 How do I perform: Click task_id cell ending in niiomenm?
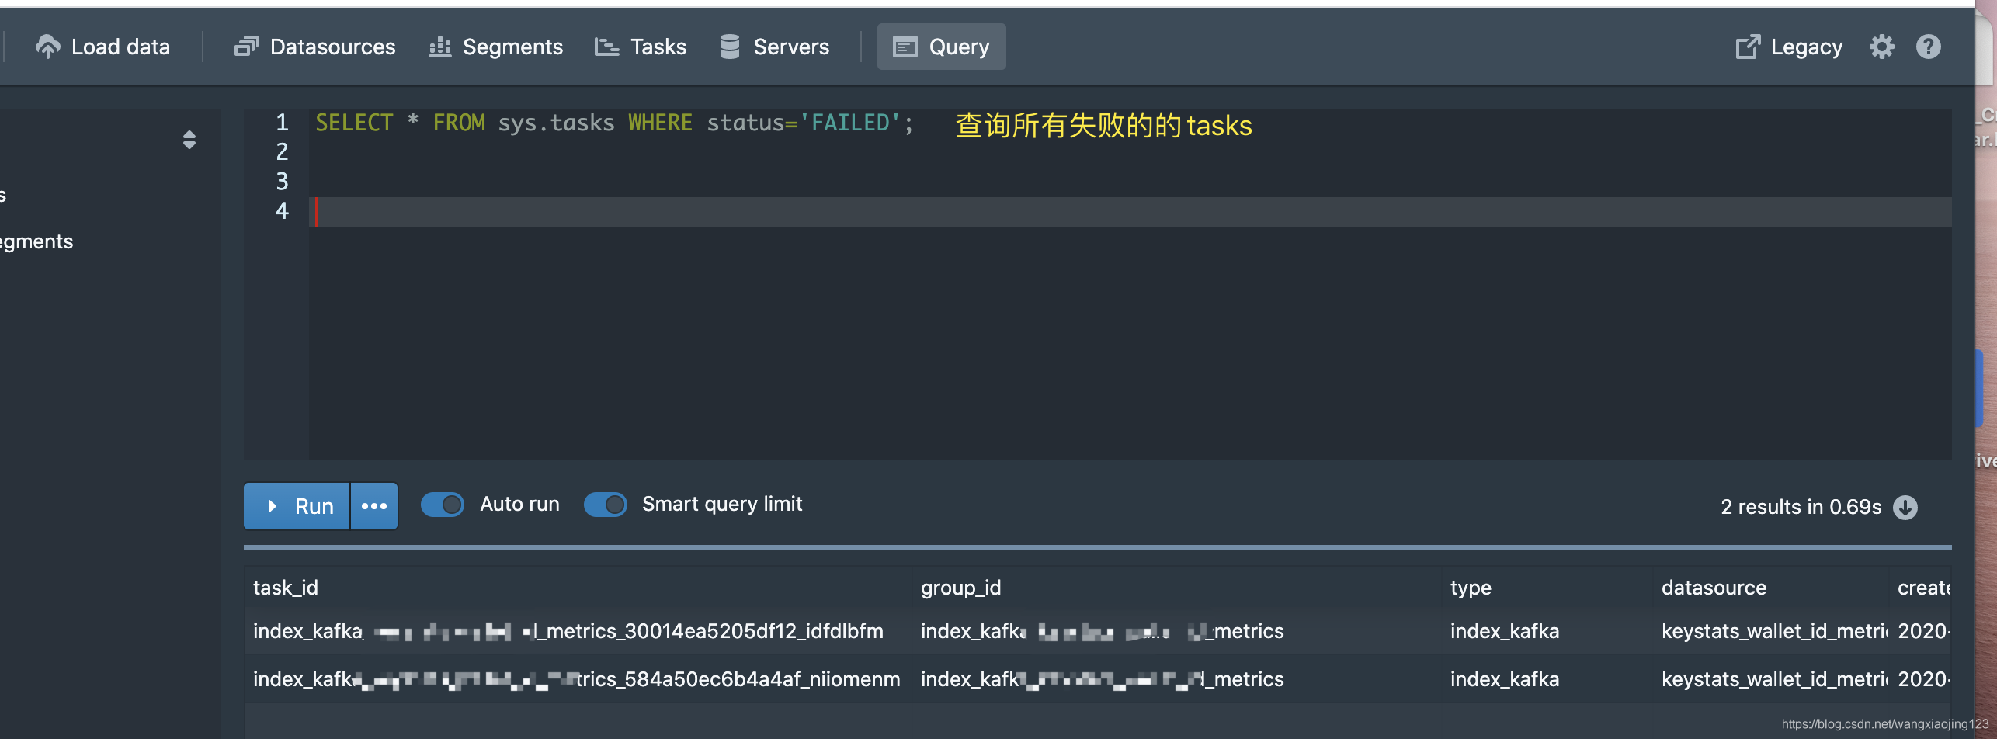577,679
